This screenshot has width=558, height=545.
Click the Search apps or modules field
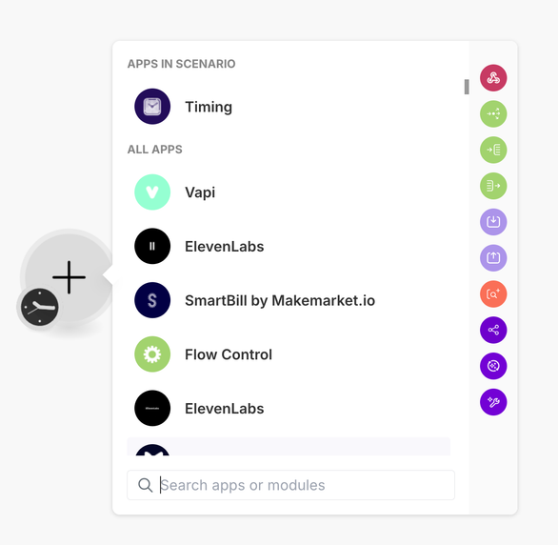pyautogui.click(x=290, y=485)
